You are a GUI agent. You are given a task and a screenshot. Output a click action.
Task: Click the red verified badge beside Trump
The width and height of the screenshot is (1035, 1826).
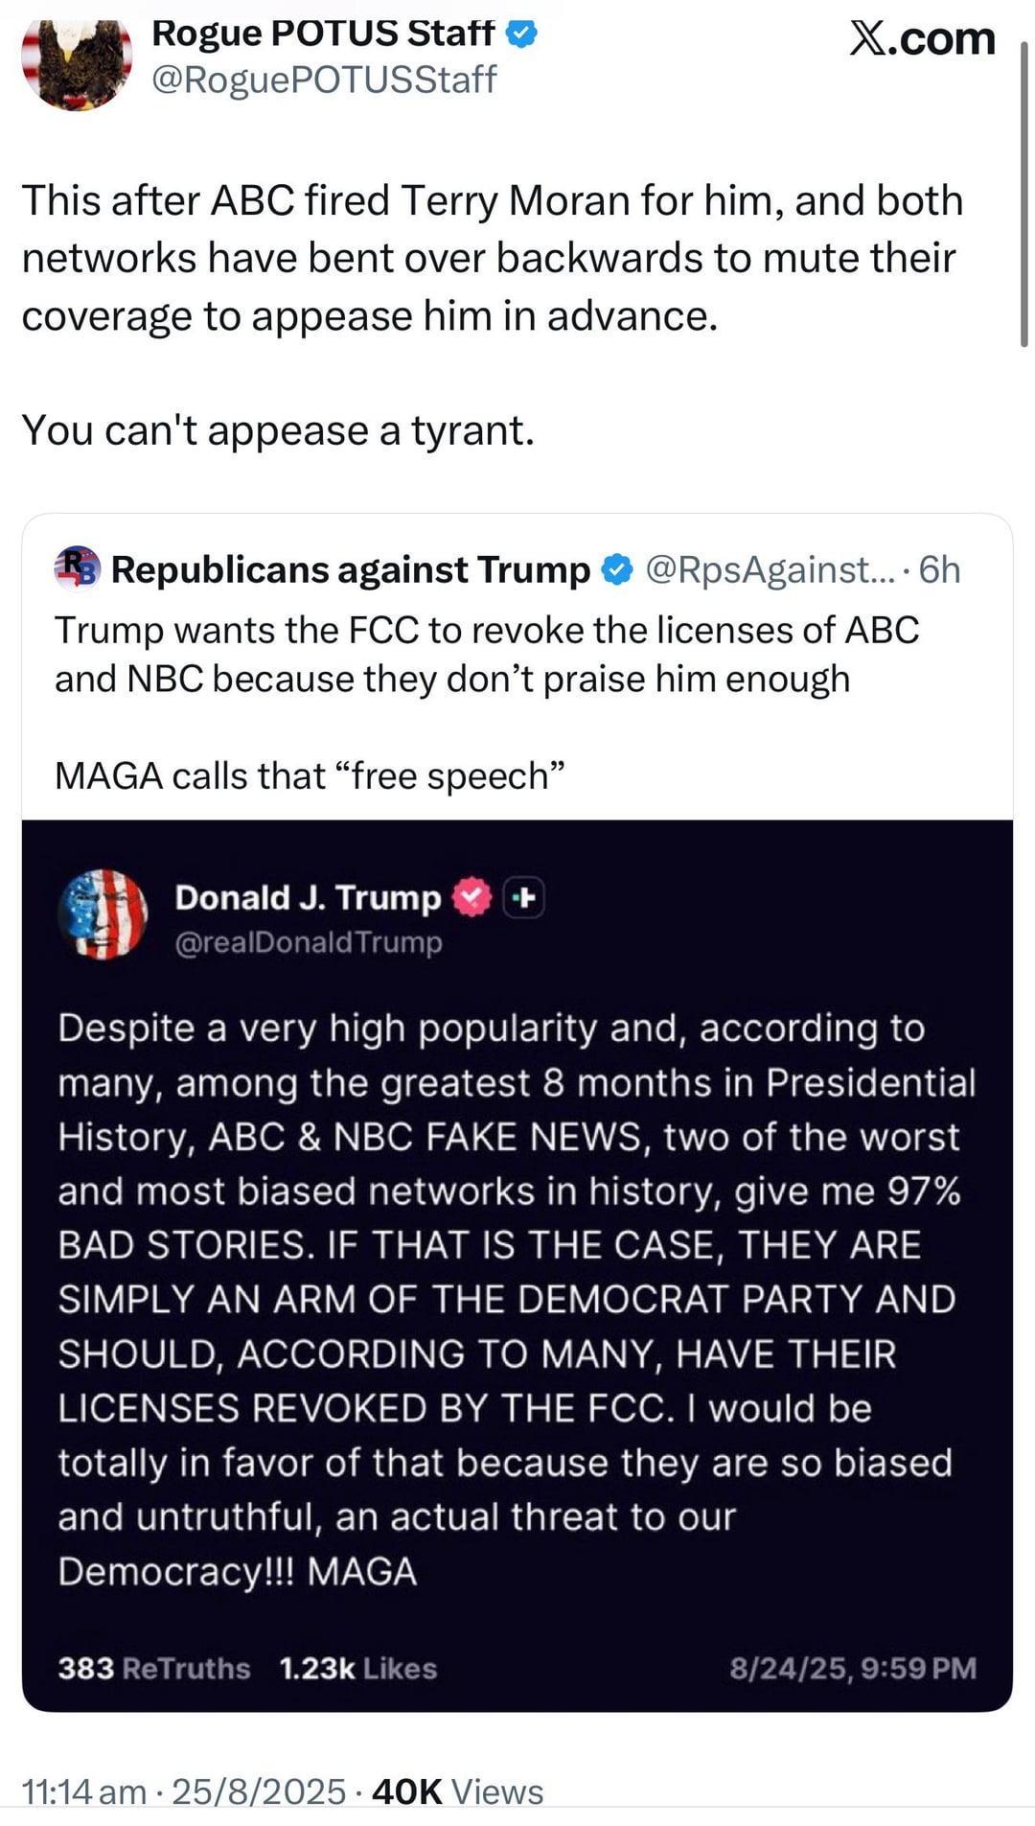coord(471,897)
